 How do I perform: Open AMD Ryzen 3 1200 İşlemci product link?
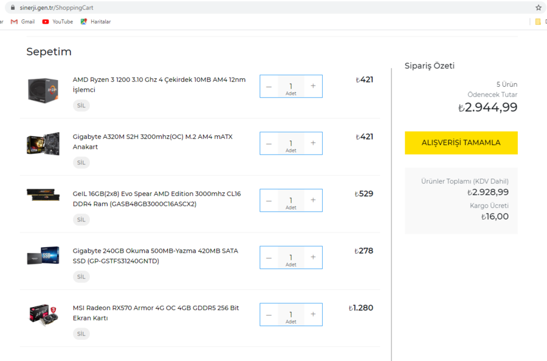[159, 84]
